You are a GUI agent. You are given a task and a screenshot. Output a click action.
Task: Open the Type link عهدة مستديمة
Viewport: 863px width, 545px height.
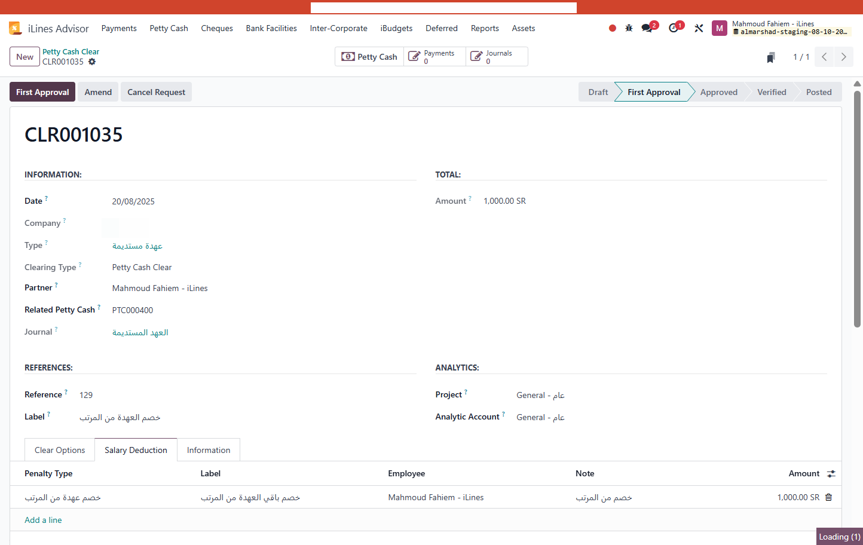click(x=137, y=246)
